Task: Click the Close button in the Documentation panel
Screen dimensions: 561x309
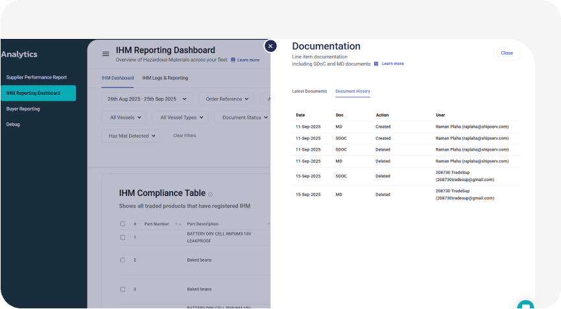Action: point(507,53)
